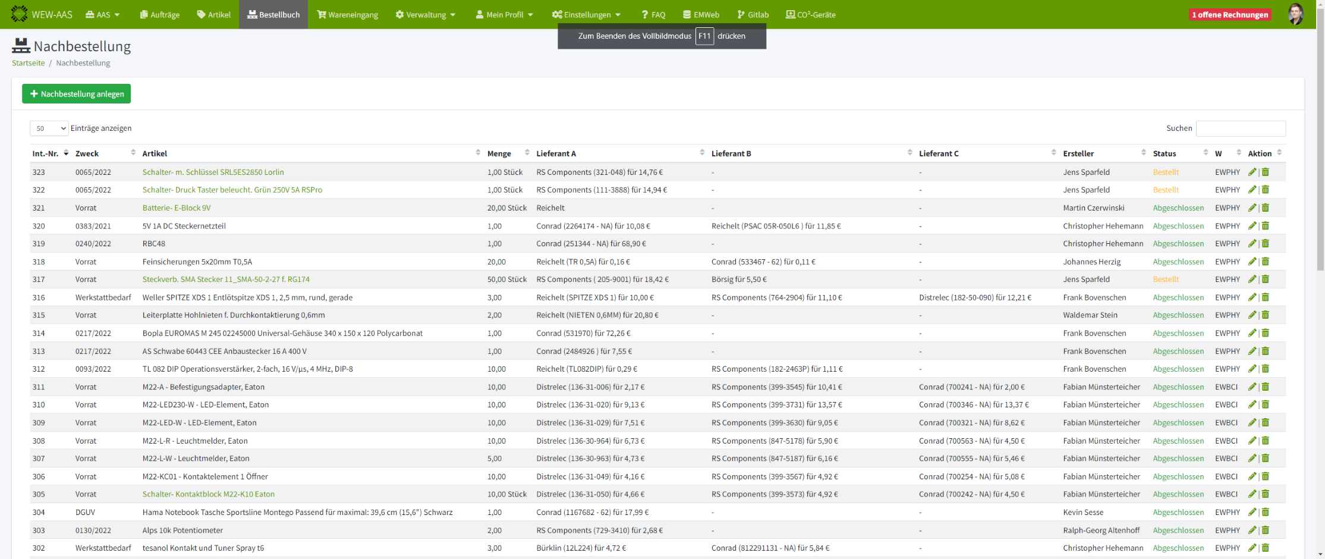Click the edit pencil icon for order 323
Screen dimensions: 1325x559
[x=1252, y=172]
